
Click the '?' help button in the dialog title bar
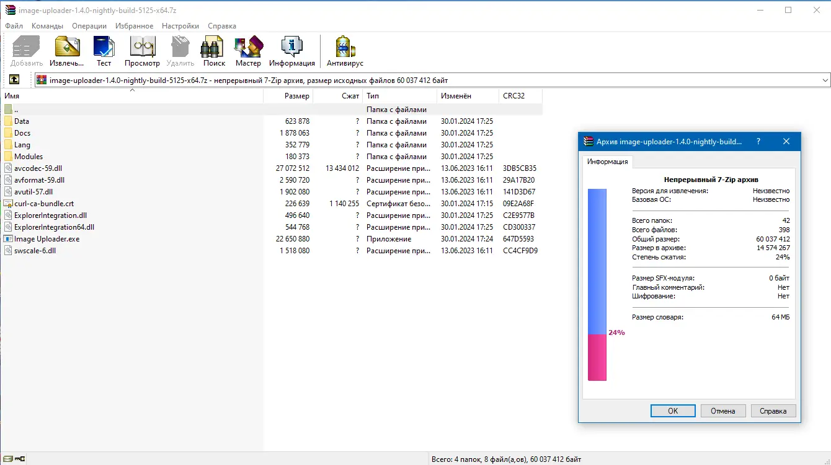758,142
